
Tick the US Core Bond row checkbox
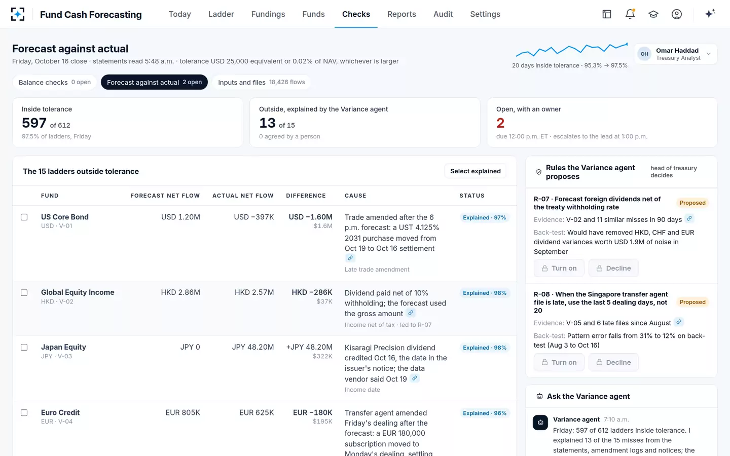[24, 217]
